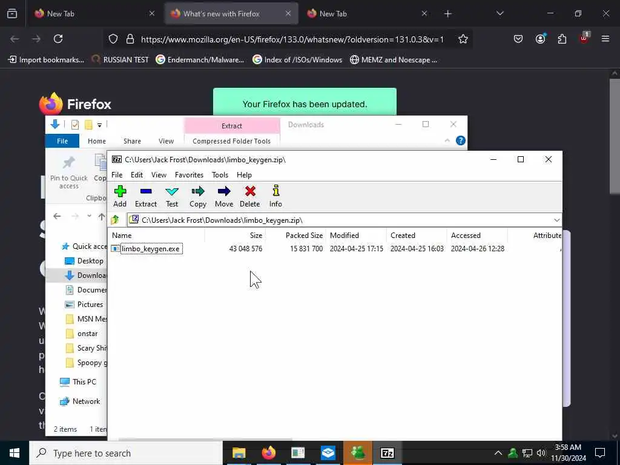This screenshot has width=620, height=465.
Task: Bookmark this page with the star icon
Action: click(x=463, y=39)
